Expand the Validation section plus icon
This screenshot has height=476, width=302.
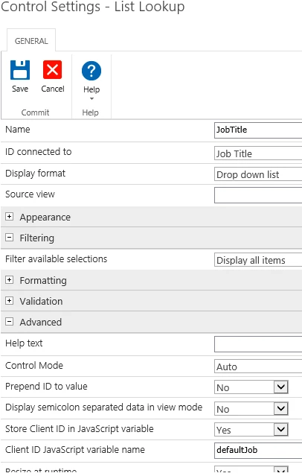[10, 300]
